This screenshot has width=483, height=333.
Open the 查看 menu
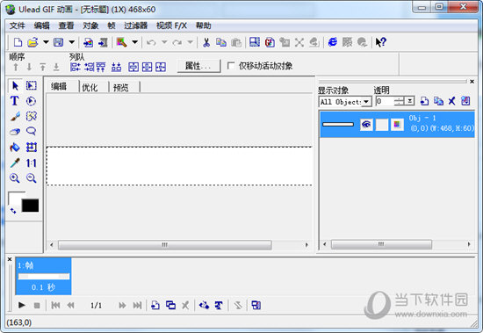(x=66, y=25)
